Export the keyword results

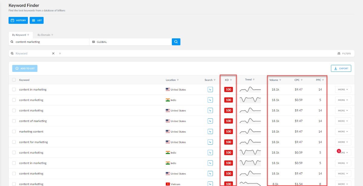pyautogui.click(x=341, y=69)
